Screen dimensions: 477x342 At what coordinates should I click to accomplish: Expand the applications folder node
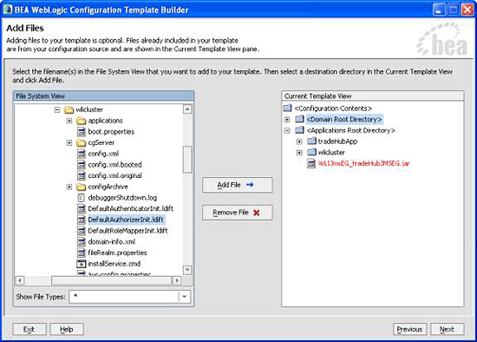pyautogui.click(x=69, y=121)
